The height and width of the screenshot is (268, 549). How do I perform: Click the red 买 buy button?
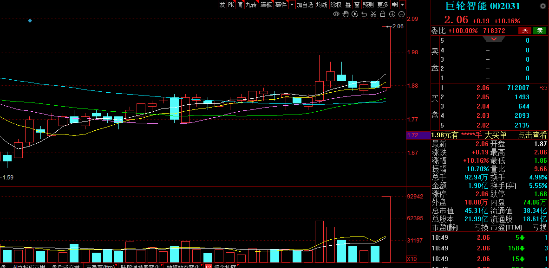[x=525, y=31]
